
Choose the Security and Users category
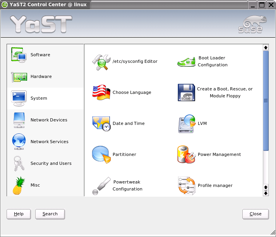[51, 164]
